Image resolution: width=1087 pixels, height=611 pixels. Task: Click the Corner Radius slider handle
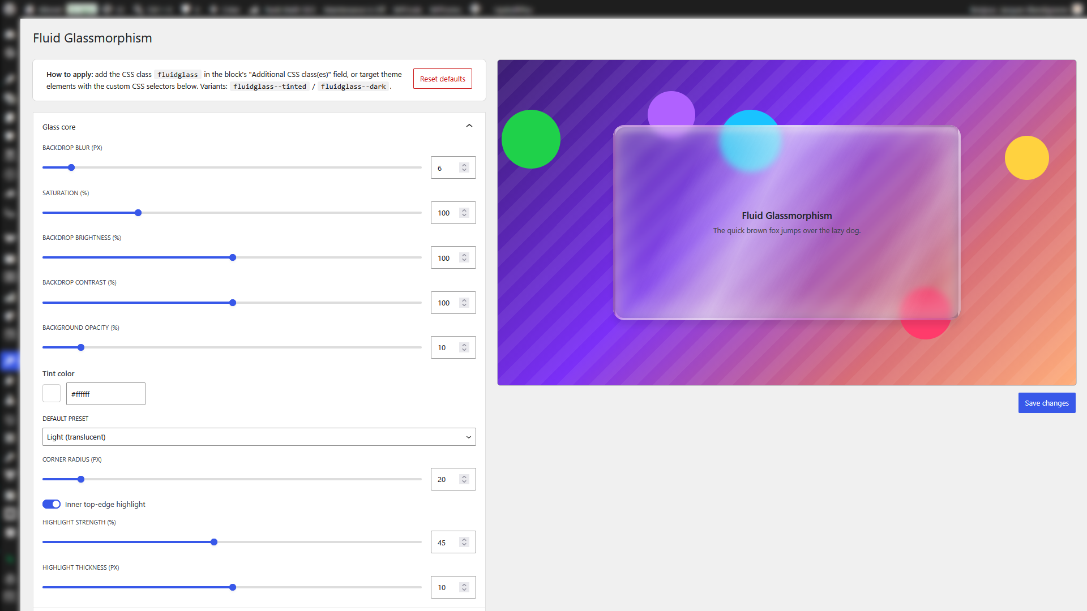pos(81,479)
